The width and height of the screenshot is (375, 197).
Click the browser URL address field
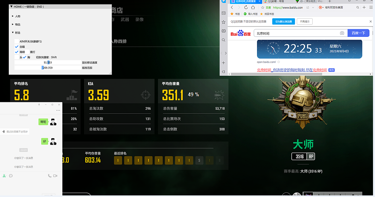coord(288,8)
